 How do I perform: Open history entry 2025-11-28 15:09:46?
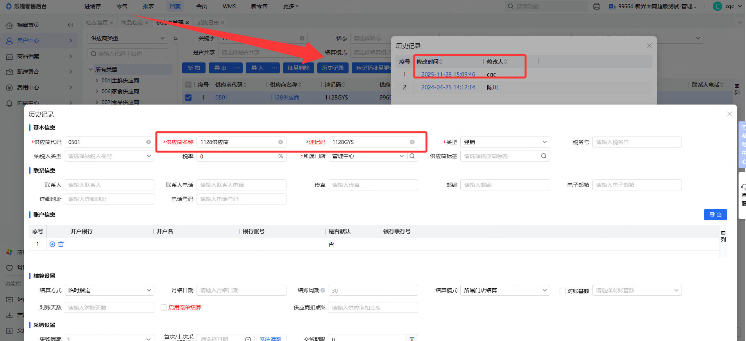448,75
